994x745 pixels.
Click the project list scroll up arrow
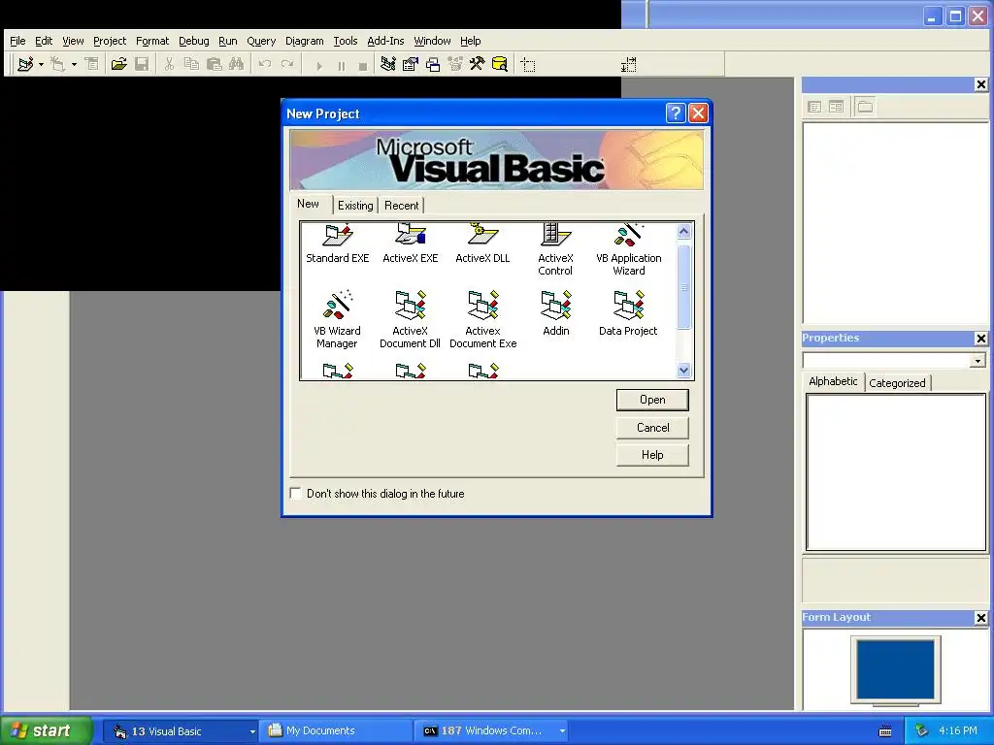pos(683,231)
